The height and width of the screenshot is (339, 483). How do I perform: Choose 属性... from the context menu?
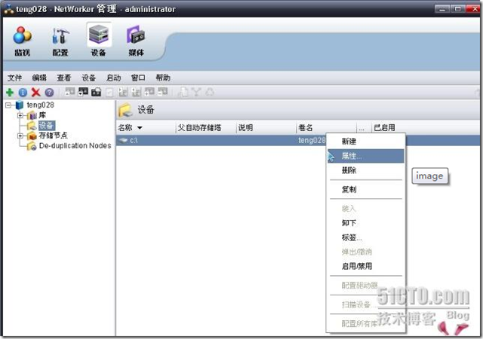point(365,156)
